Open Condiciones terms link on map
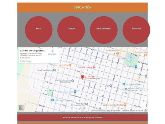Viewport: 165px width, 124px height. 125,111
